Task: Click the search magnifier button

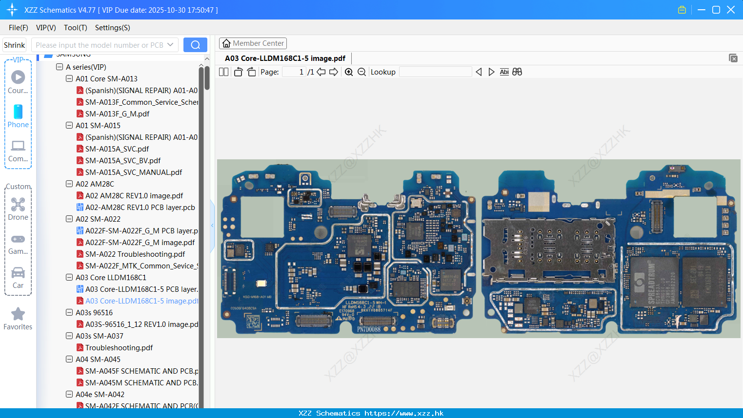Action: click(195, 45)
